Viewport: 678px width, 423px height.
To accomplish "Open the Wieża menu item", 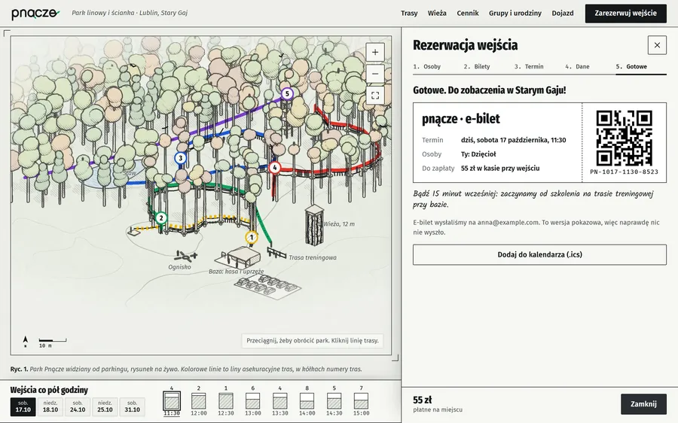I will pyautogui.click(x=437, y=13).
